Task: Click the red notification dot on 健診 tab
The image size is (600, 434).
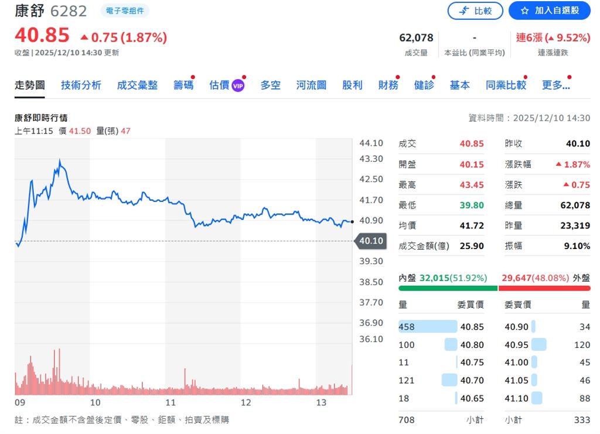Action: [434, 76]
